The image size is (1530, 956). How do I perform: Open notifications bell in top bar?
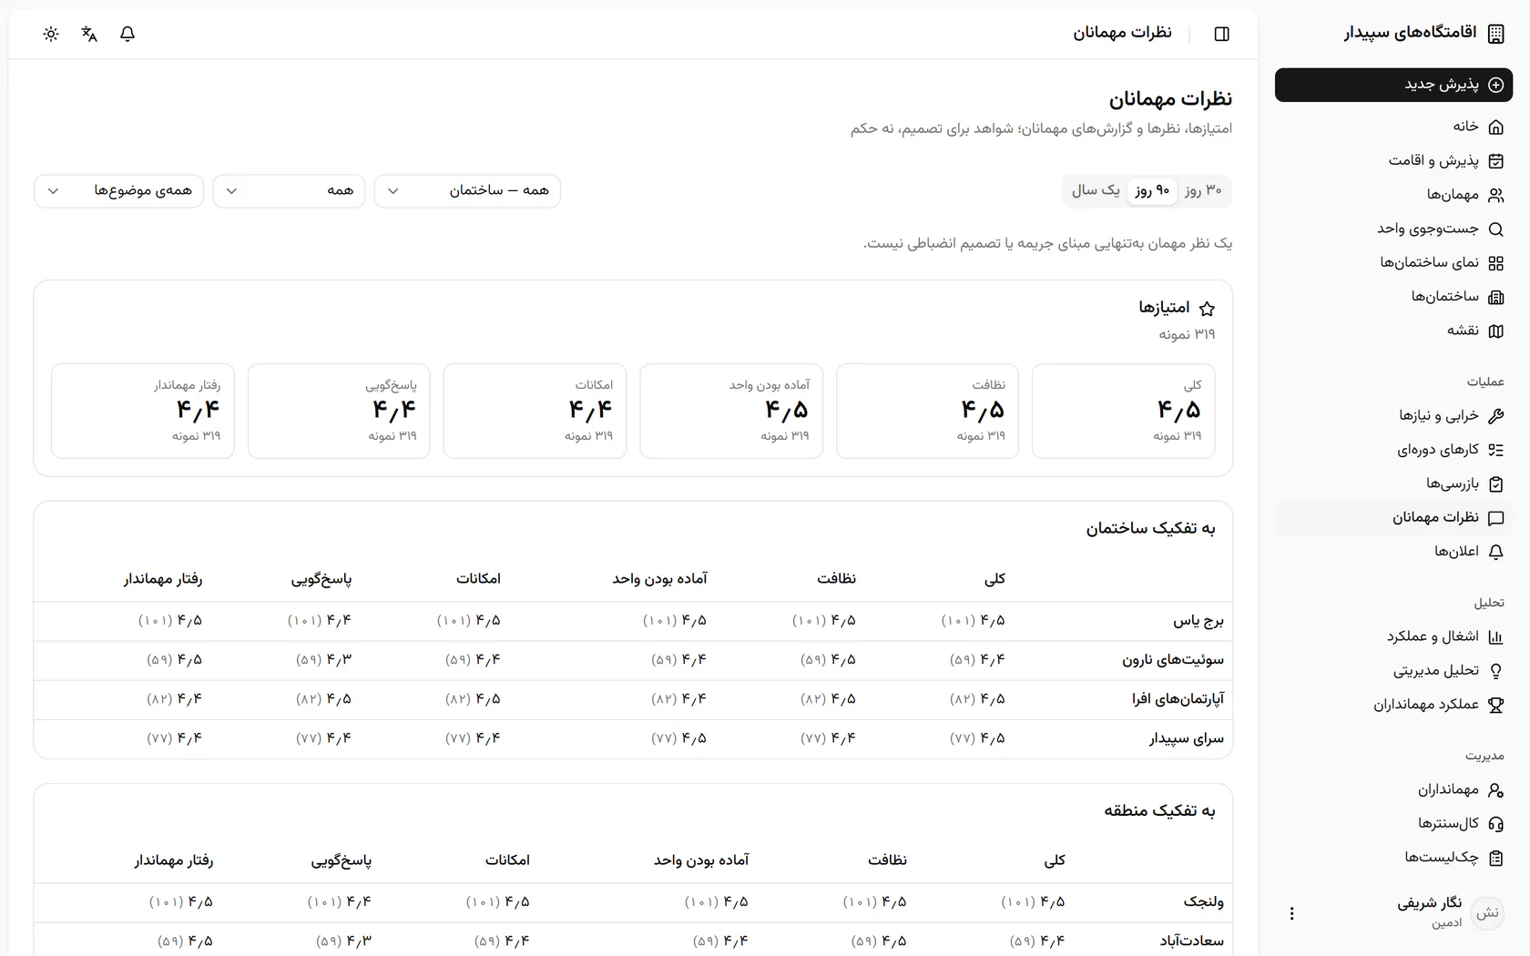(x=127, y=34)
